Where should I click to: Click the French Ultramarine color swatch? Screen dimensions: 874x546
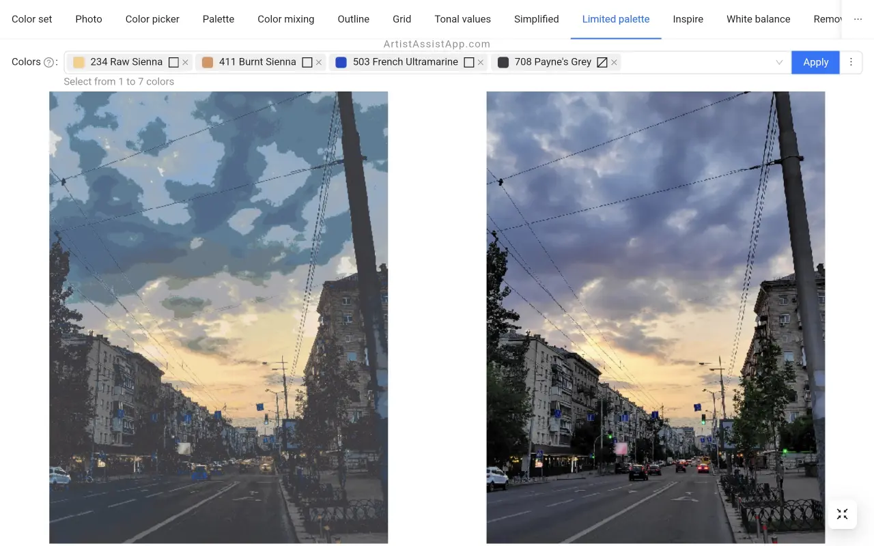click(341, 62)
